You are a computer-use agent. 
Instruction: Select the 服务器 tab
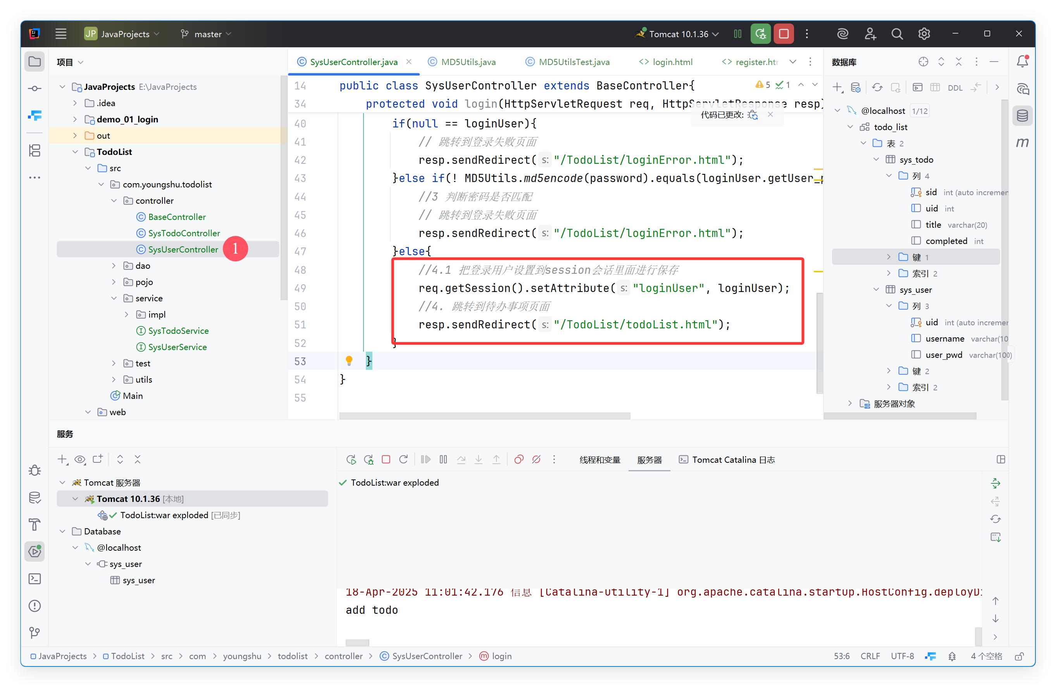tap(649, 459)
